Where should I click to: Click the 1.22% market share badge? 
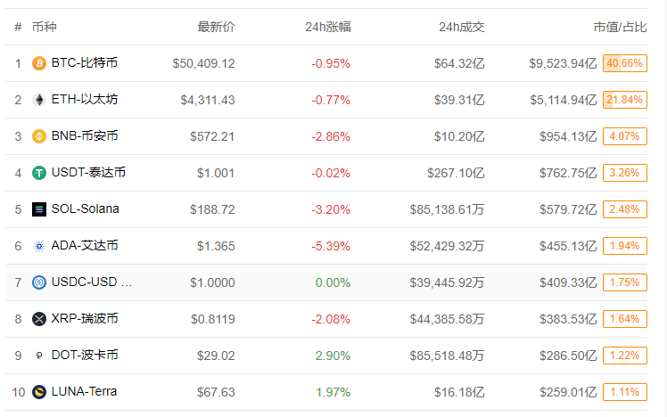click(x=625, y=356)
